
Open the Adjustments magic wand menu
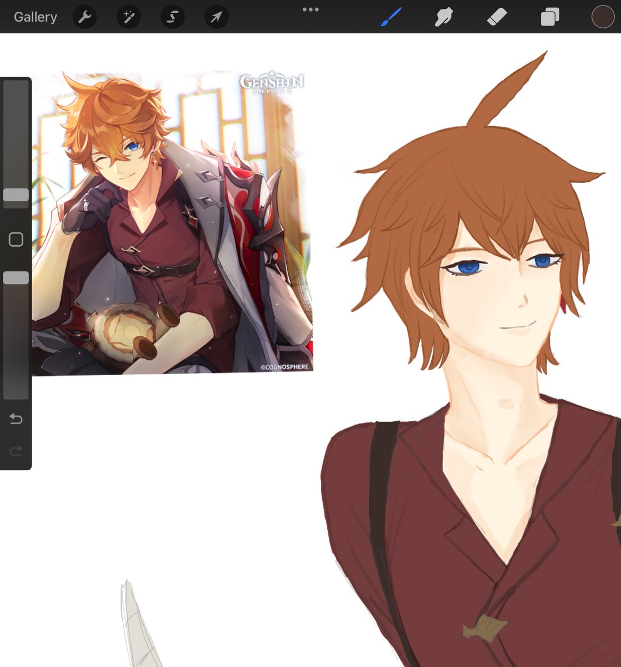[129, 17]
